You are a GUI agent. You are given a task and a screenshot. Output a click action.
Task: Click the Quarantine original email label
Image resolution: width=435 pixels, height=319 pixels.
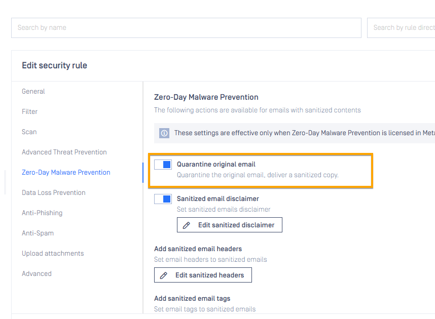click(216, 165)
